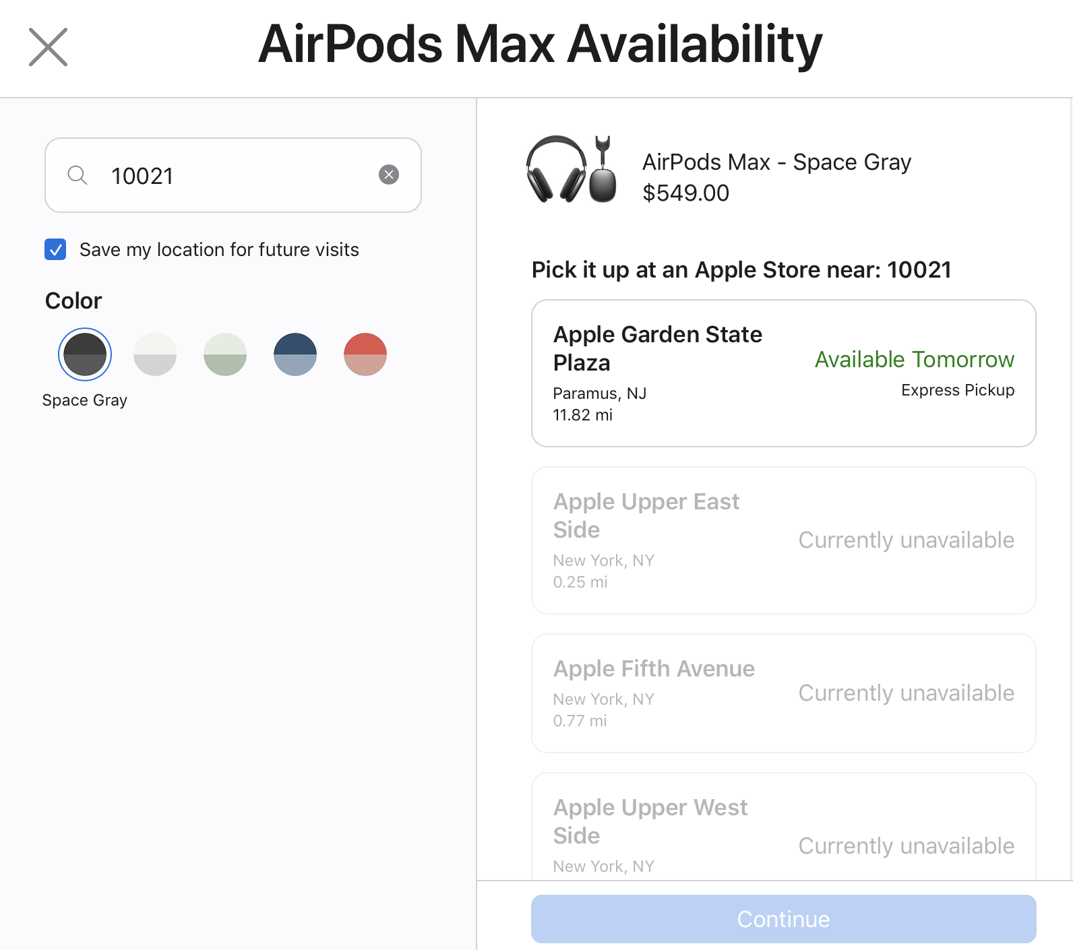The height and width of the screenshot is (950, 1073).
Task: Click the AirPods Max - Space Gray title
Action: 776,162
